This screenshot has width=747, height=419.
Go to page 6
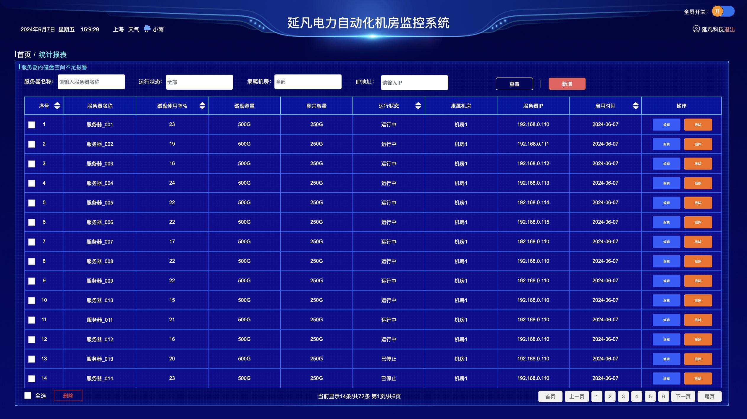(x=664, y=397)
